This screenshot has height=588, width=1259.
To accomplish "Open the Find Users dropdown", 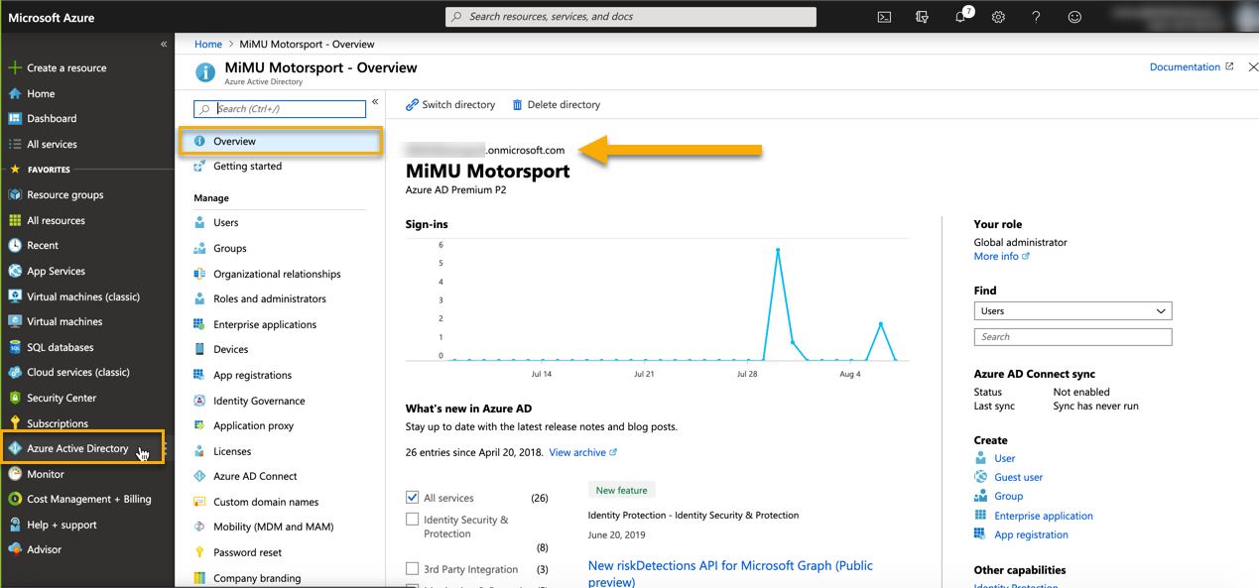I will [x=1072, y=311].
